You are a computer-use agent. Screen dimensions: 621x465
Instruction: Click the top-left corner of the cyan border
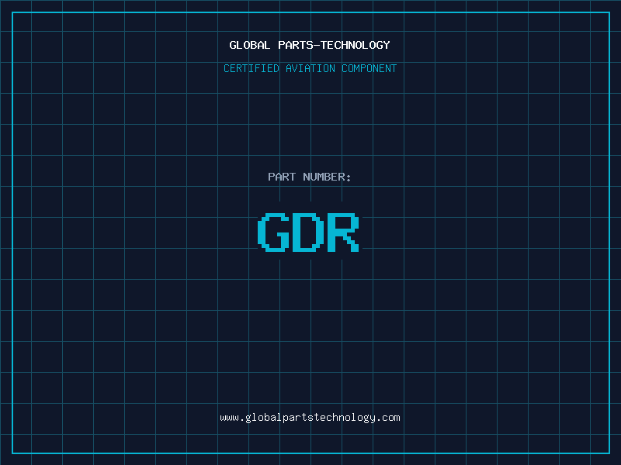pyautogui.click(x=12, y=12)
